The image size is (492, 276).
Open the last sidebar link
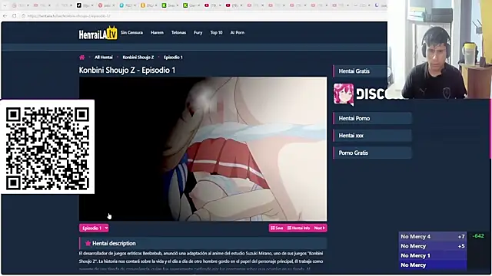pyautogui.click(x=372, y=153)
